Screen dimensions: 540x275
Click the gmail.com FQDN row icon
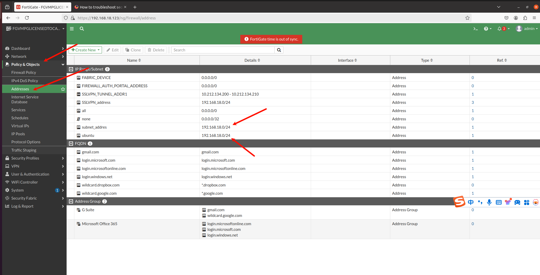(78, 152)
